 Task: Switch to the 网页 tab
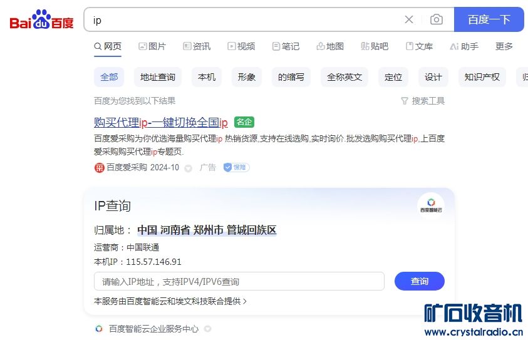(108, 46)
